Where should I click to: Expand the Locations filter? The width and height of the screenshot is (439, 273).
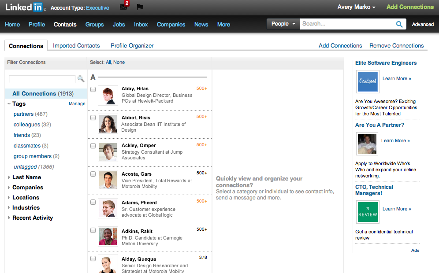pyautogui.click(x=9, y=197)
